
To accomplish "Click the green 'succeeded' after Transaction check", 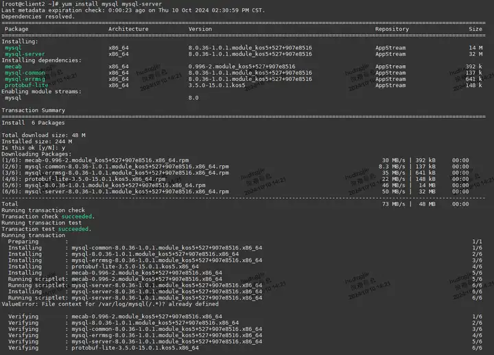I will [x=77, y=217].
